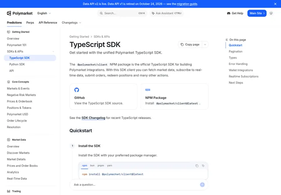Click Getting Started breadcrumb

(x=79, y=36)
